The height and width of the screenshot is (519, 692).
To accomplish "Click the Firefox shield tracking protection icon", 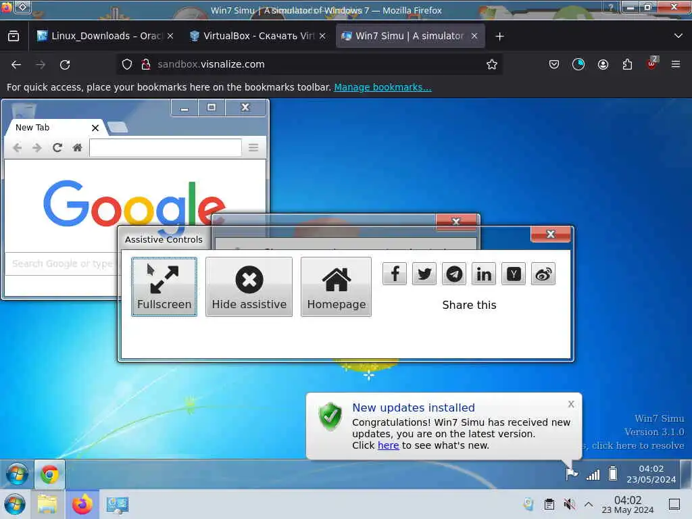I will click(x=126, y=64).
